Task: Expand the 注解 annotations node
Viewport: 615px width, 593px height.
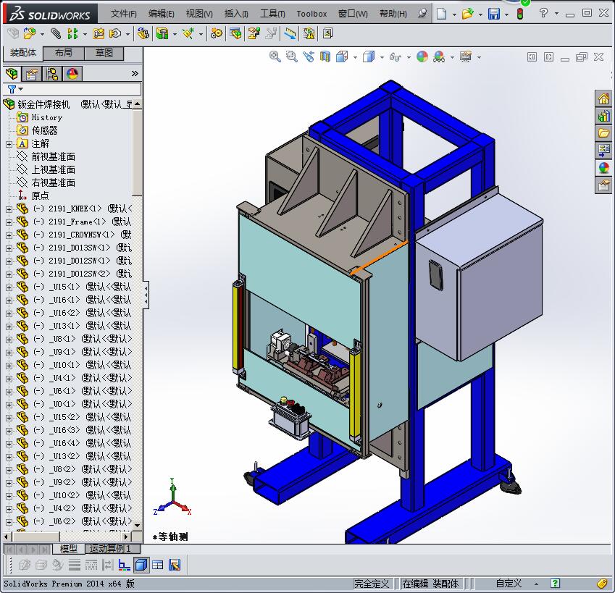Action: click(9, 144)
